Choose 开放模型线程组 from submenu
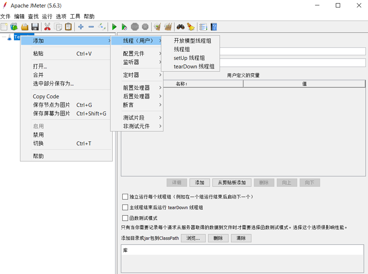 tap(190, 41)
